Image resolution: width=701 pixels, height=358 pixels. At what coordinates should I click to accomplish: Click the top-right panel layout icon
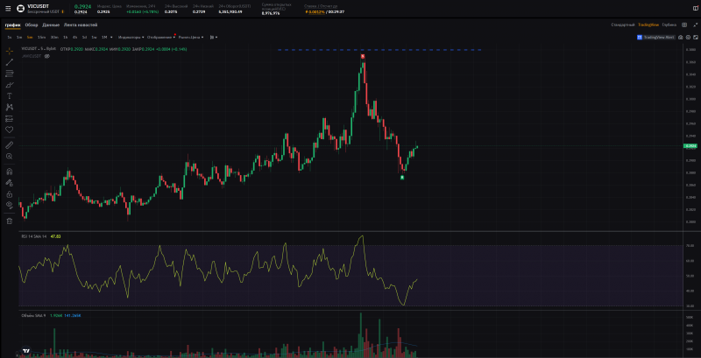(695, 9)
